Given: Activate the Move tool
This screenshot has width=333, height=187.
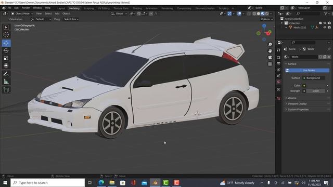Looking at the screenshot, I should coord(6,43).
